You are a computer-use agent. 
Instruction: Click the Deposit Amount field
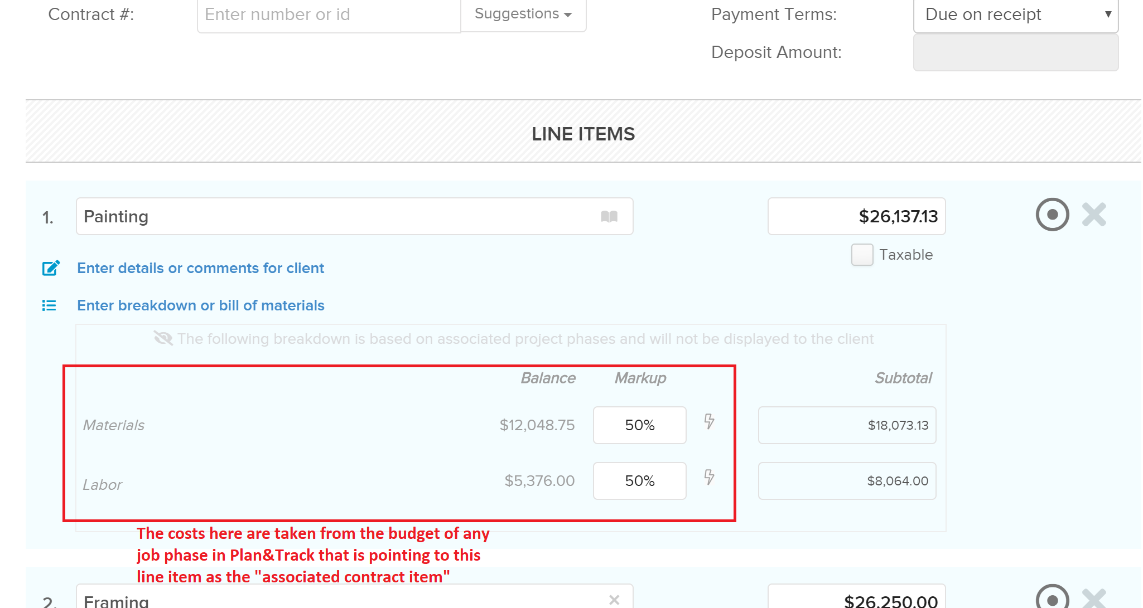pyautogui.click(x=1016, y=52)
